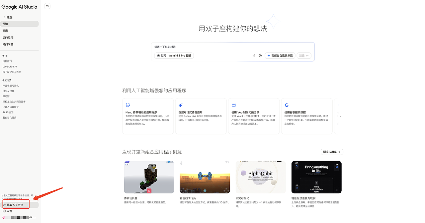Open 浏览应用库

click(x=332, y=152)
